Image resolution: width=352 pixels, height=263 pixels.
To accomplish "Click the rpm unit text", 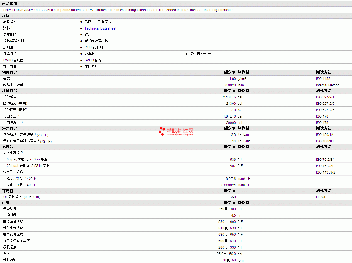I will tap(241, 260).
